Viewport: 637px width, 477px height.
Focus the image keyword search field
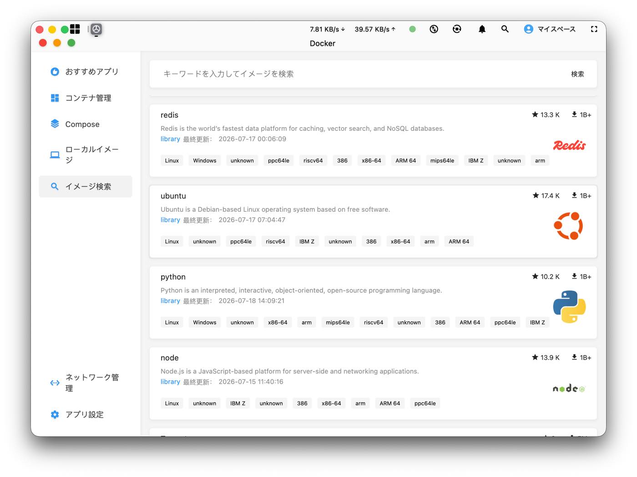(x=359, y=74)
